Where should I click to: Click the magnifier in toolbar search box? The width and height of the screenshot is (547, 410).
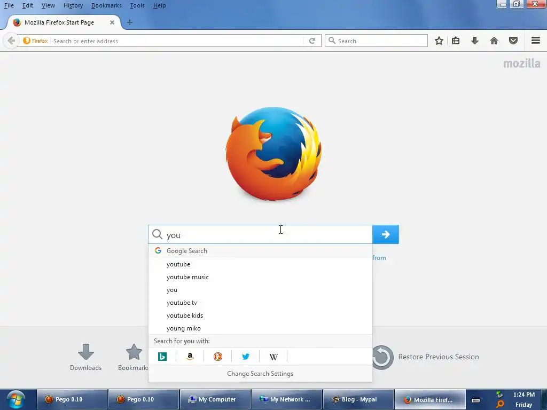pos(332,41)
